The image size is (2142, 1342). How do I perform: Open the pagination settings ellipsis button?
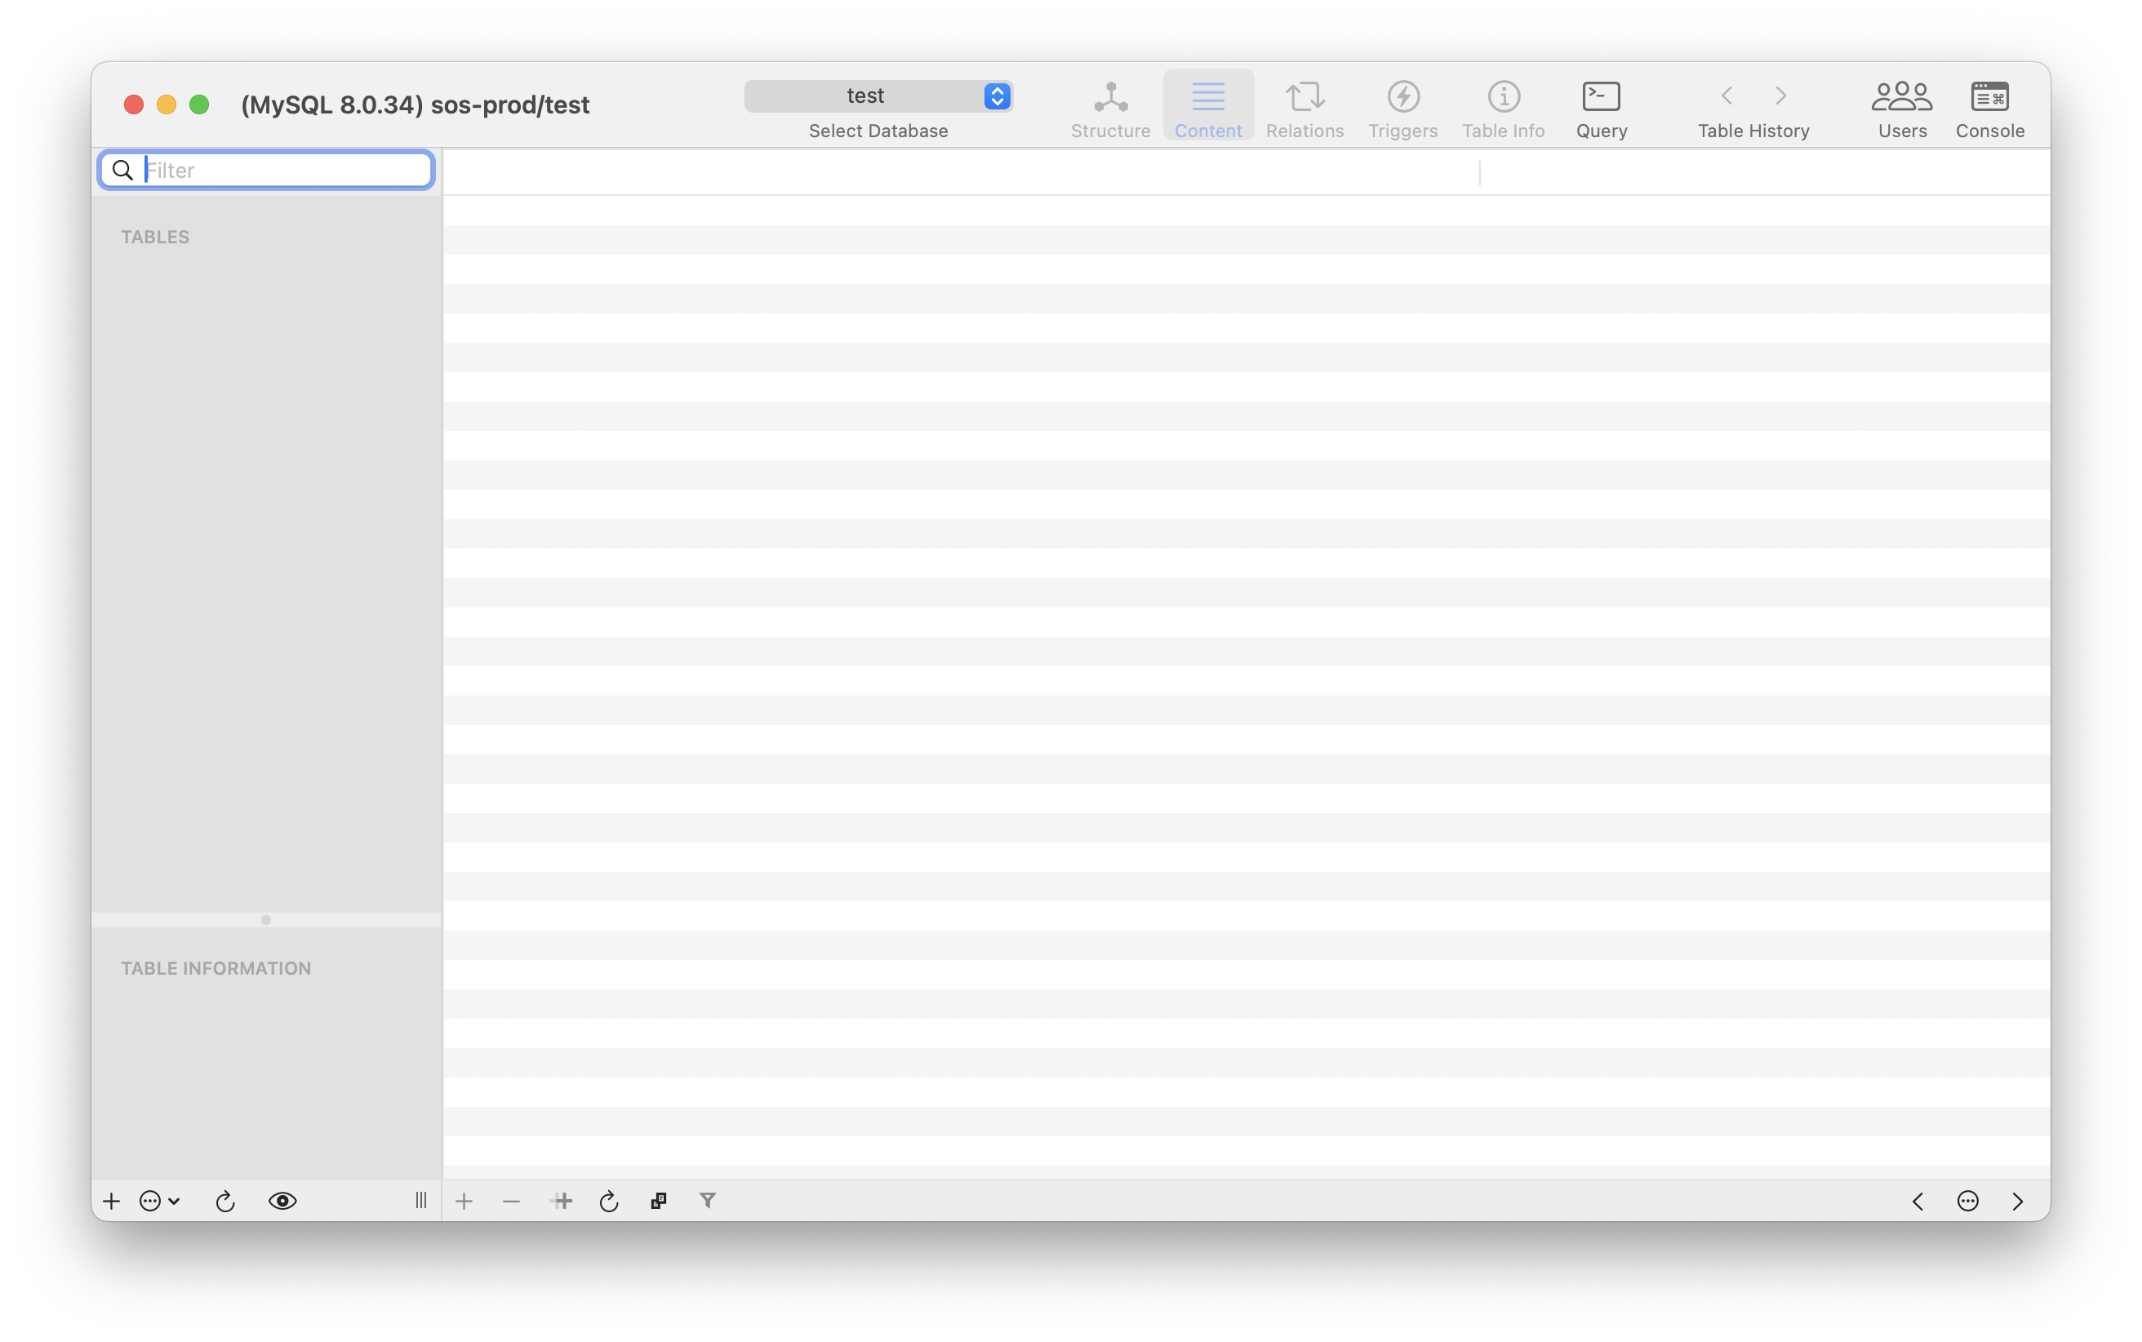[1967, 1201]
